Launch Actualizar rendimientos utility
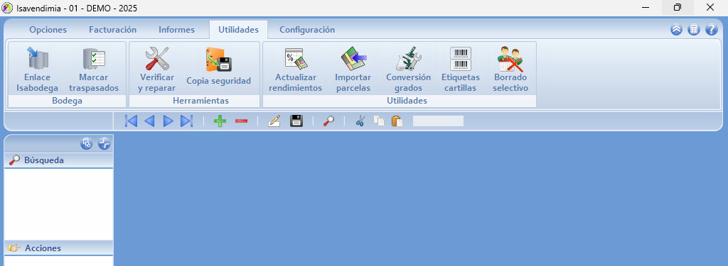Viewport: 728px width, 266px height. click(295, 69)
